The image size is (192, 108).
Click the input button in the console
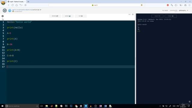click(157, 16)
